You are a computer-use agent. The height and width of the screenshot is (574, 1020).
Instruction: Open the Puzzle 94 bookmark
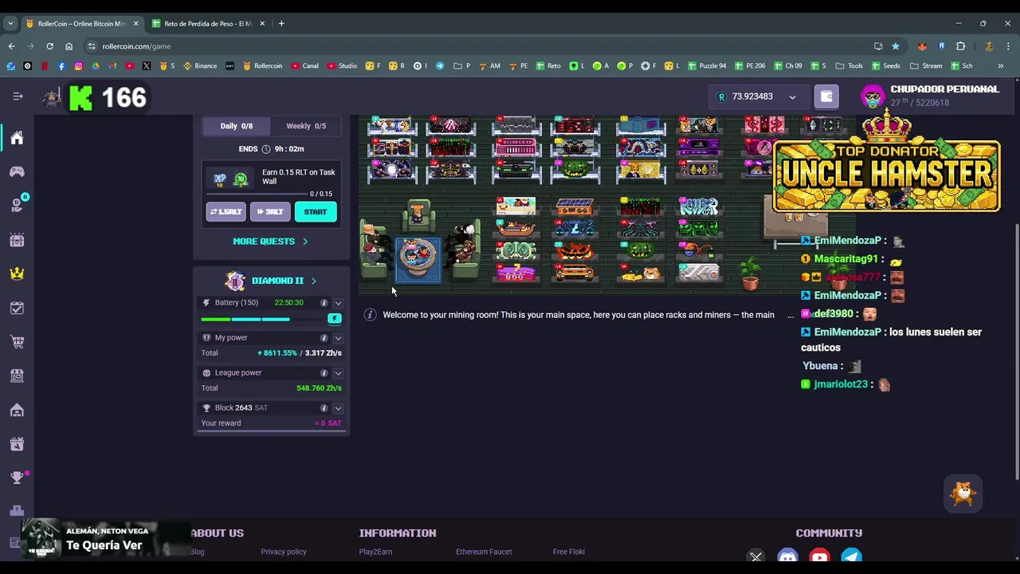pos(707,66)
